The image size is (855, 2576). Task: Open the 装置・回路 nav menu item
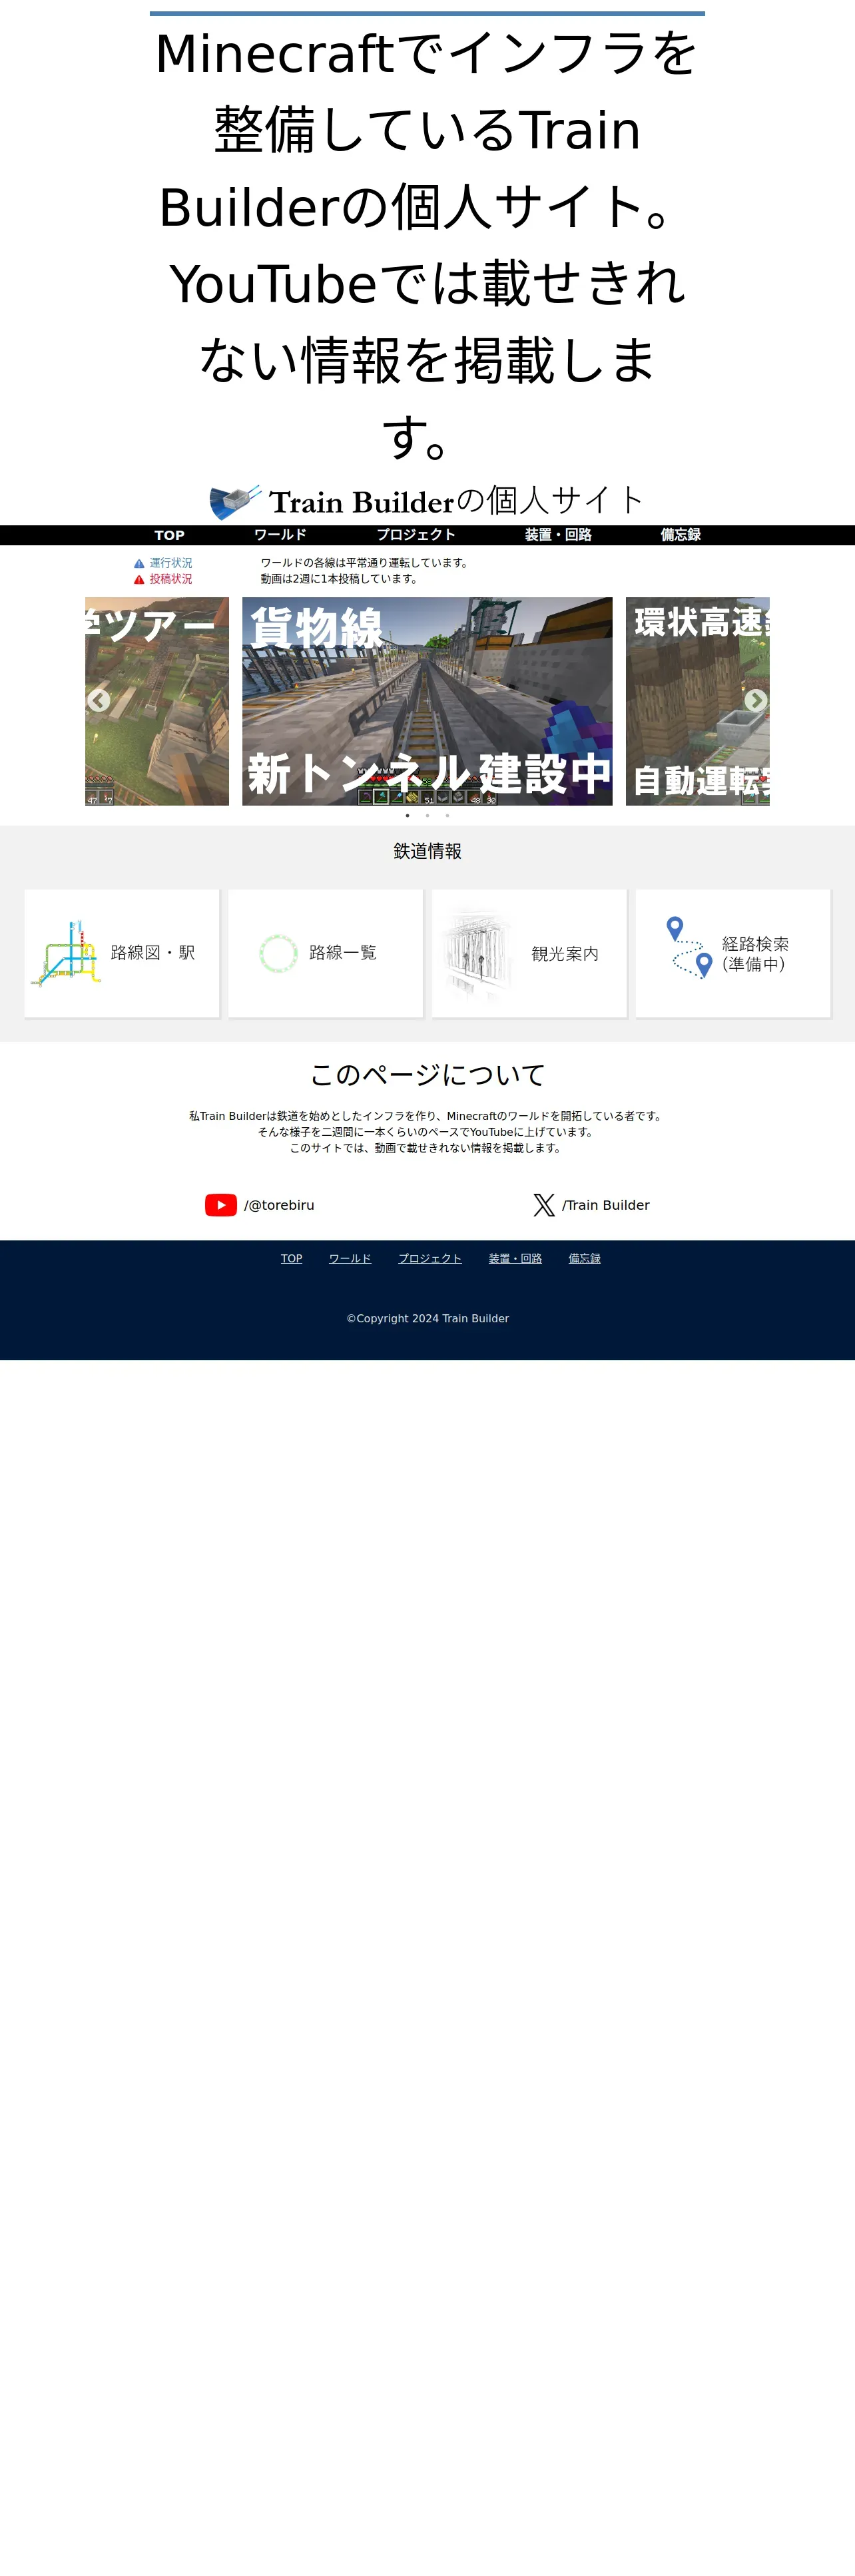click(558, 535)
